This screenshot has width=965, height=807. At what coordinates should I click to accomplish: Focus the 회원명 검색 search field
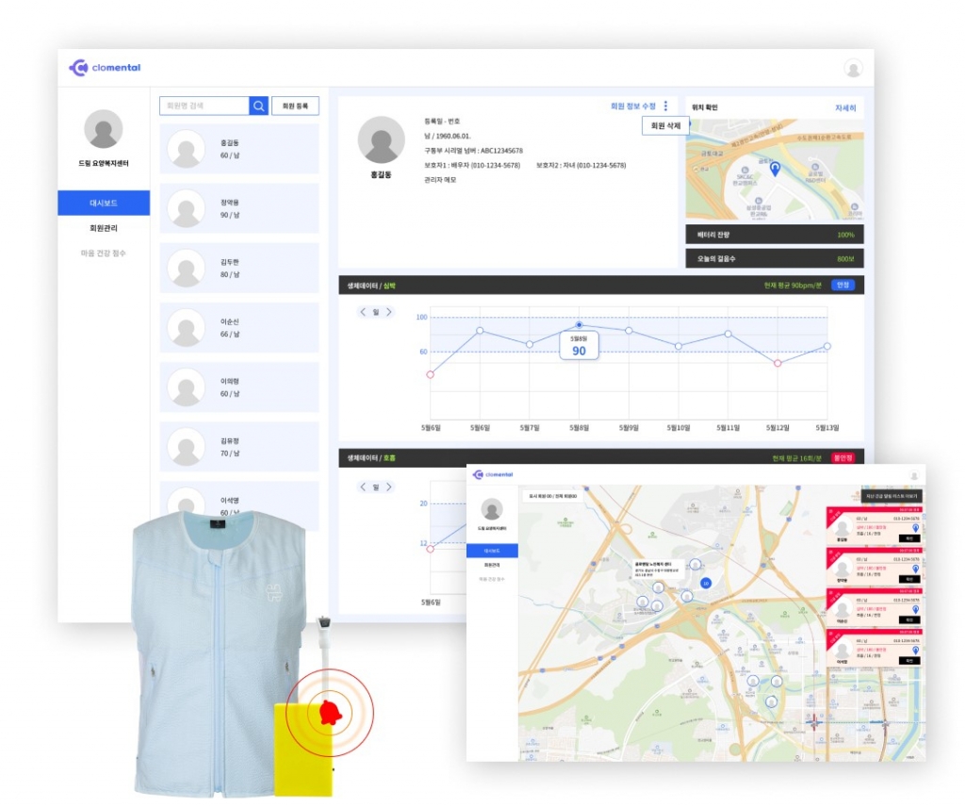pyautogui.click(x=204, y=106)
